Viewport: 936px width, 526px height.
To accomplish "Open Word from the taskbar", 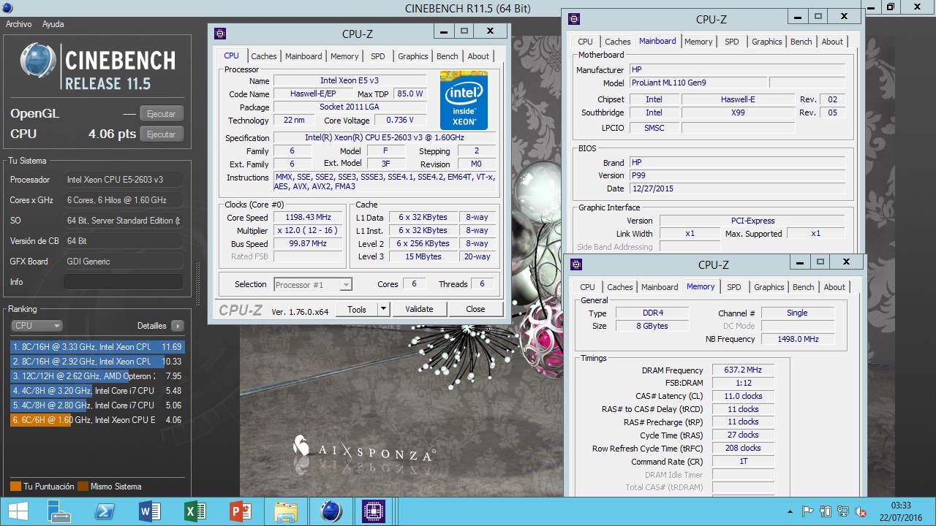I will (149, 511).
